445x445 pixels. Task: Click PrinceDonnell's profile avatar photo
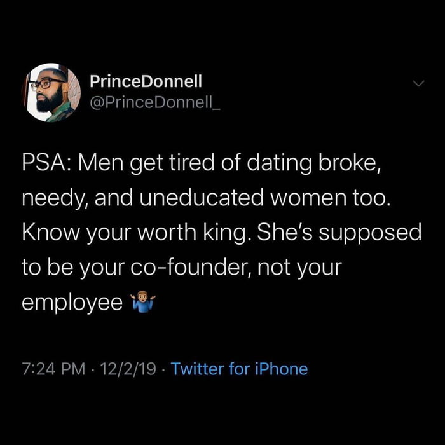[x=53, y=92]
